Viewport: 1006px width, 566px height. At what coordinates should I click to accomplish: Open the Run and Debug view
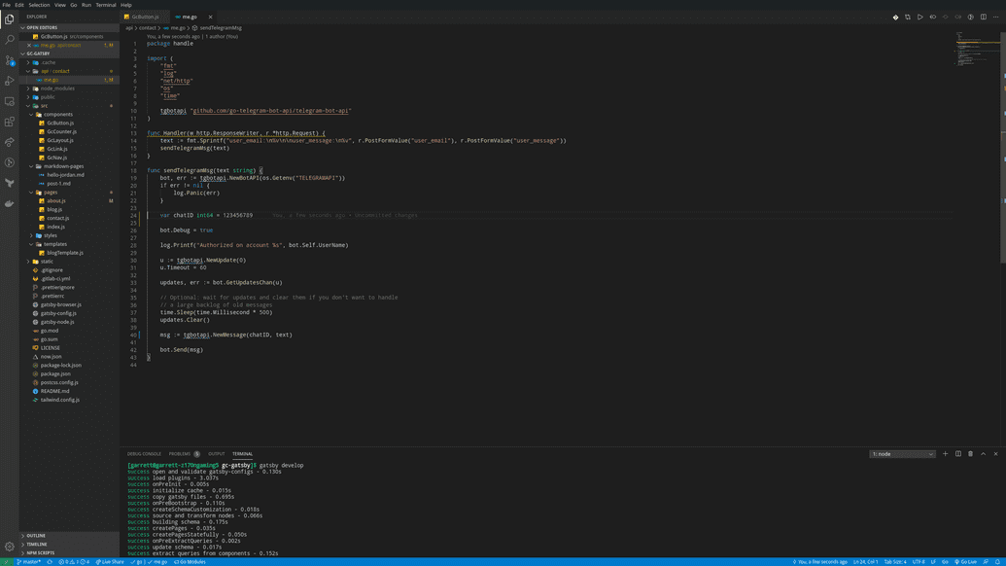(x=9, y=81)
